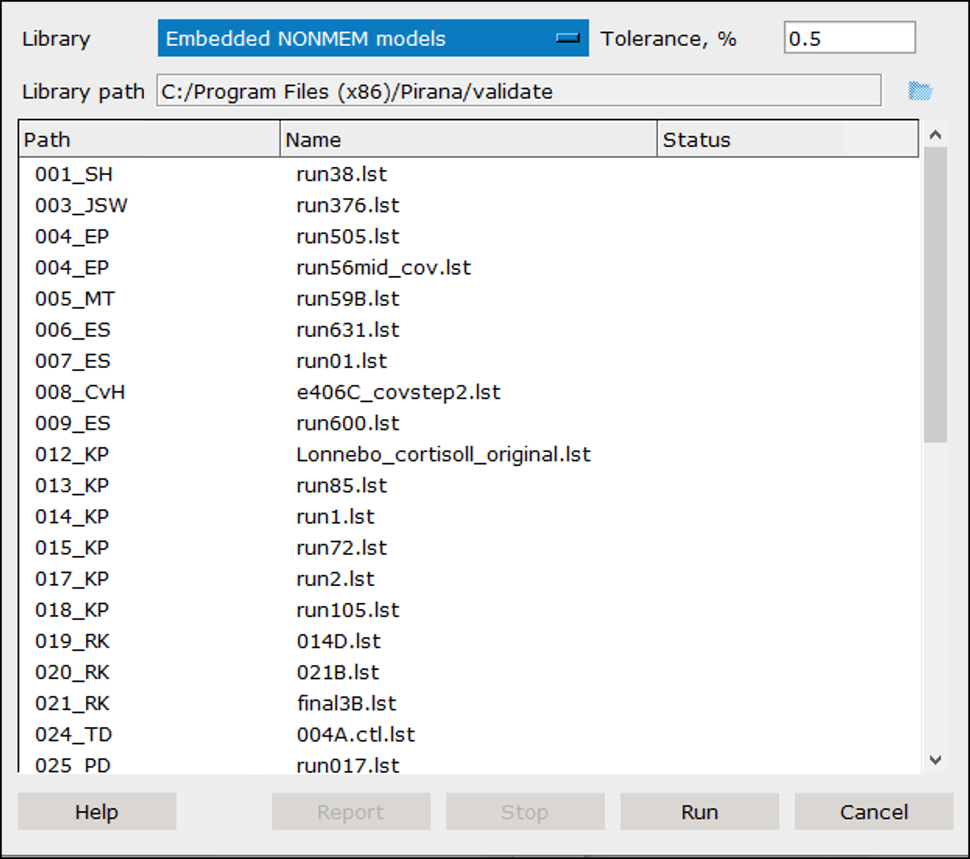Select the 004A.ctl.lst entry
The image size is (970, 859).
click(x=356, y=734)
